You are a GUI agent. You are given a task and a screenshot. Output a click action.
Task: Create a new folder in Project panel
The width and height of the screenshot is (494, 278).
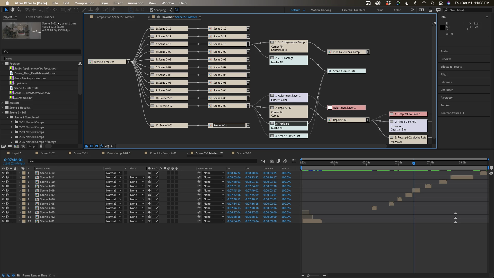click(10, 146)
